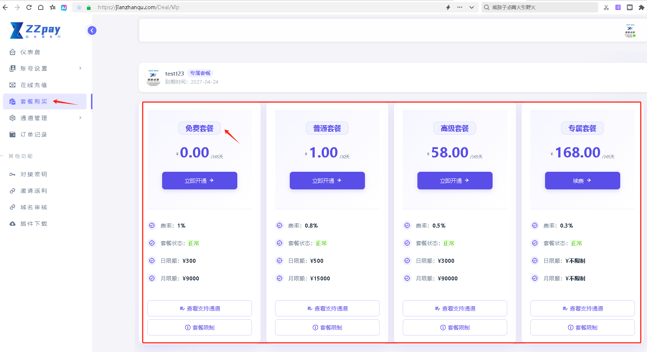View supported channels for 专属套餐
Viewport: 647px width, 352px height.
tap(582, 308)
